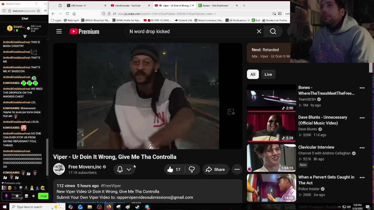Reload the YouTube page
The width and height of the screenshot is (374, 210).
click(x=67, y=14)
